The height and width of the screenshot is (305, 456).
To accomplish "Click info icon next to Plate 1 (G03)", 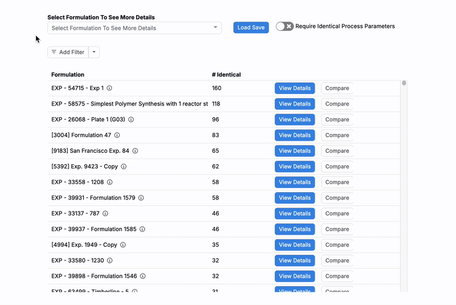I will coord(131,120).
